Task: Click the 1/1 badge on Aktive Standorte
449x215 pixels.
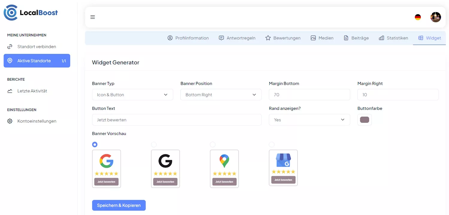Action: click(64, 61)
